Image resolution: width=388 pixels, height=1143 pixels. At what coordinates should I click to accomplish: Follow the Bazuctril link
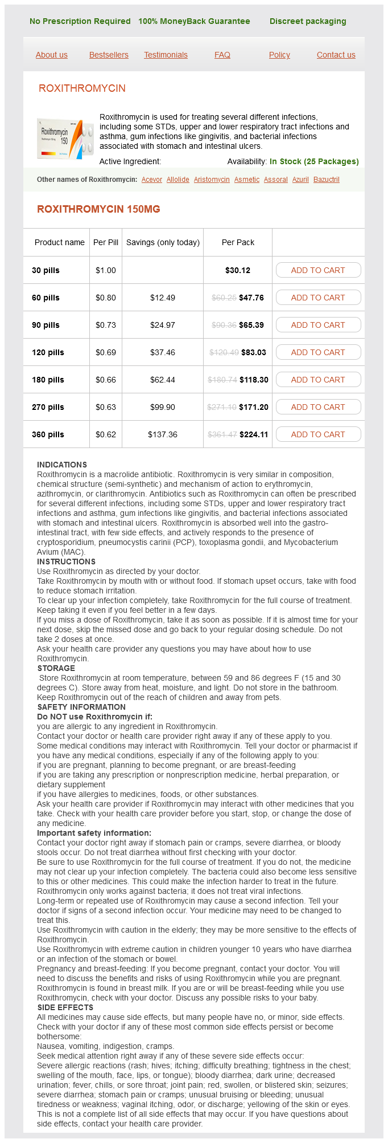[x=327, y=180]
